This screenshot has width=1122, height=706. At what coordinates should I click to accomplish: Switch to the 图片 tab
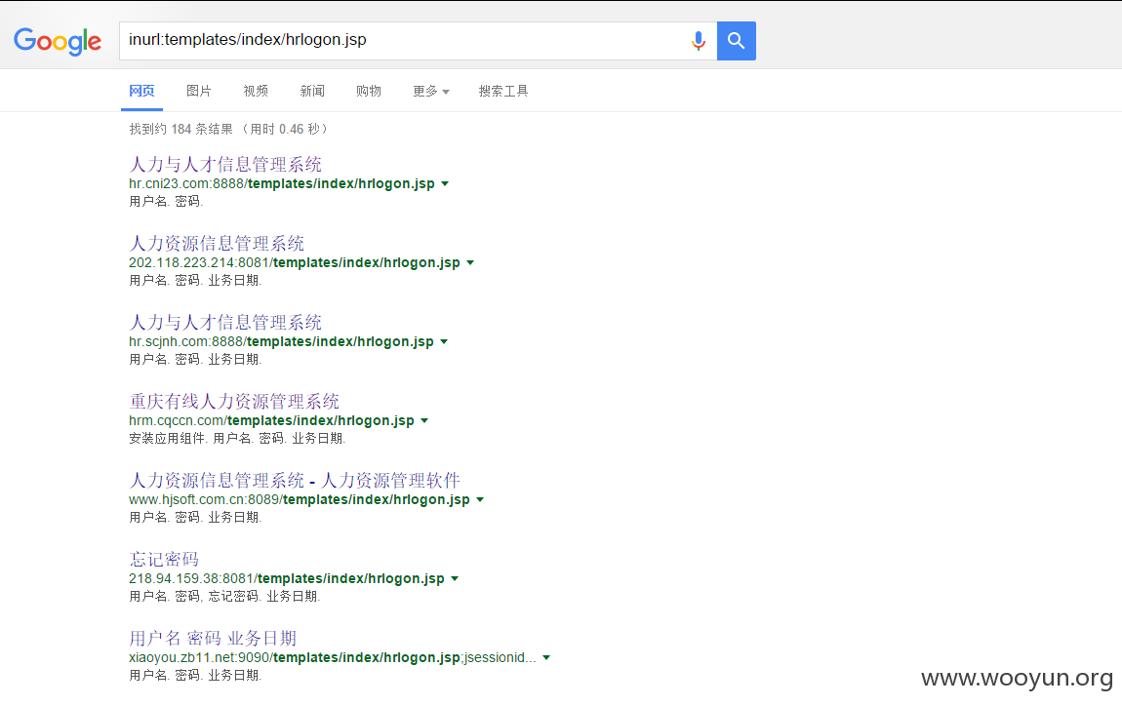(x=199, y=91)
